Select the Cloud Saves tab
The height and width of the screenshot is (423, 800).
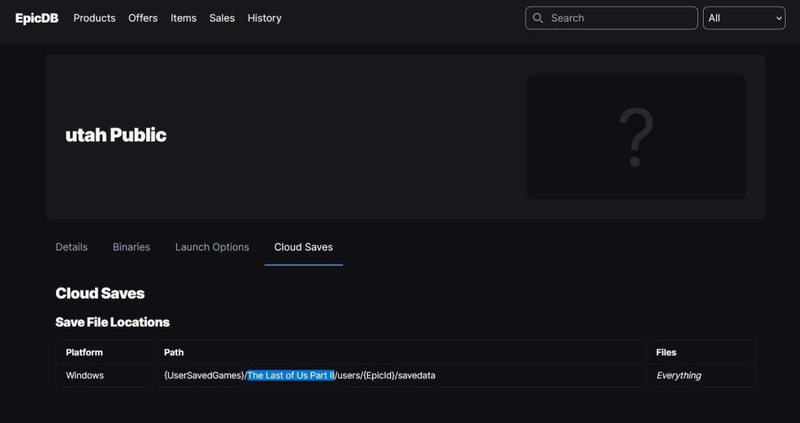tap(304, 247)
